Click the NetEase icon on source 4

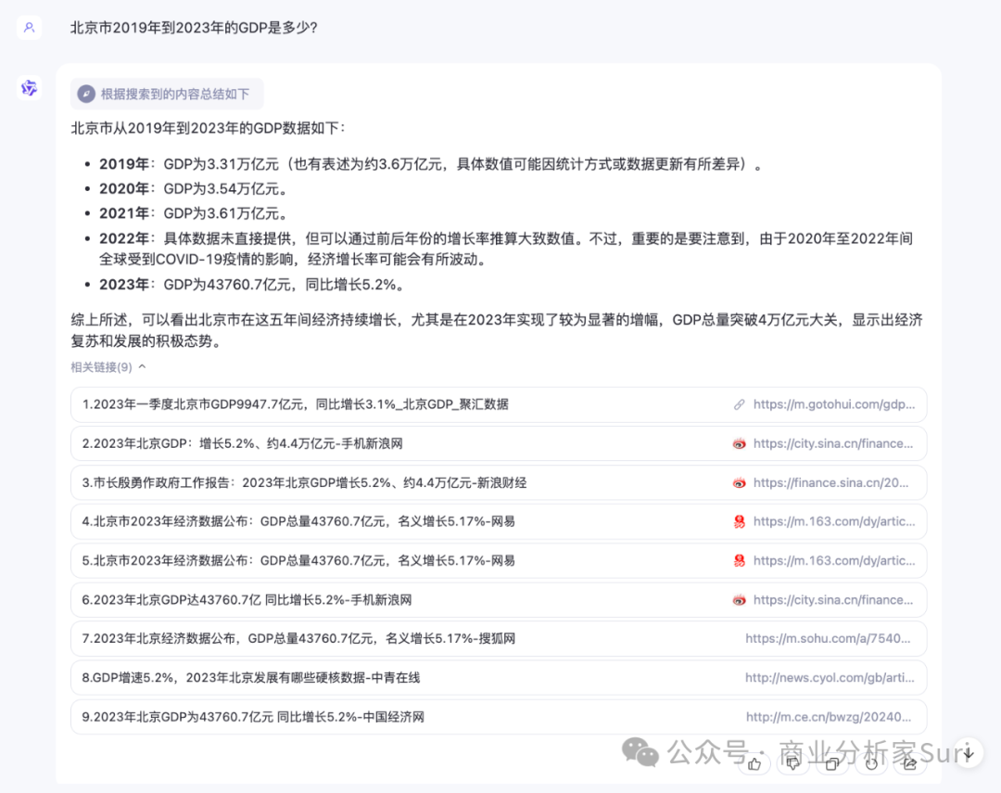click(x=739, y=521)
